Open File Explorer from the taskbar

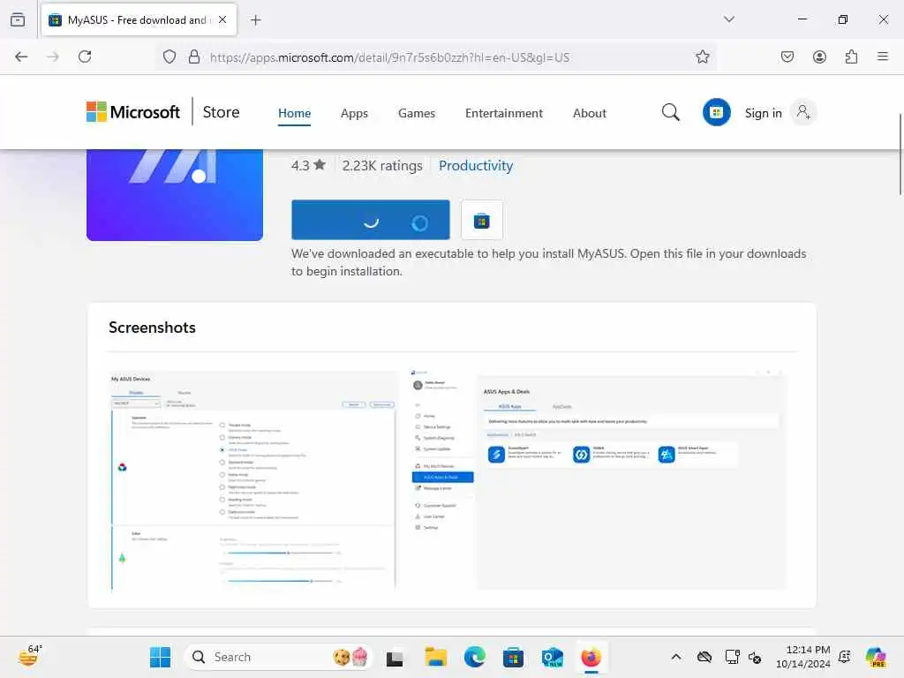point(435,657)
